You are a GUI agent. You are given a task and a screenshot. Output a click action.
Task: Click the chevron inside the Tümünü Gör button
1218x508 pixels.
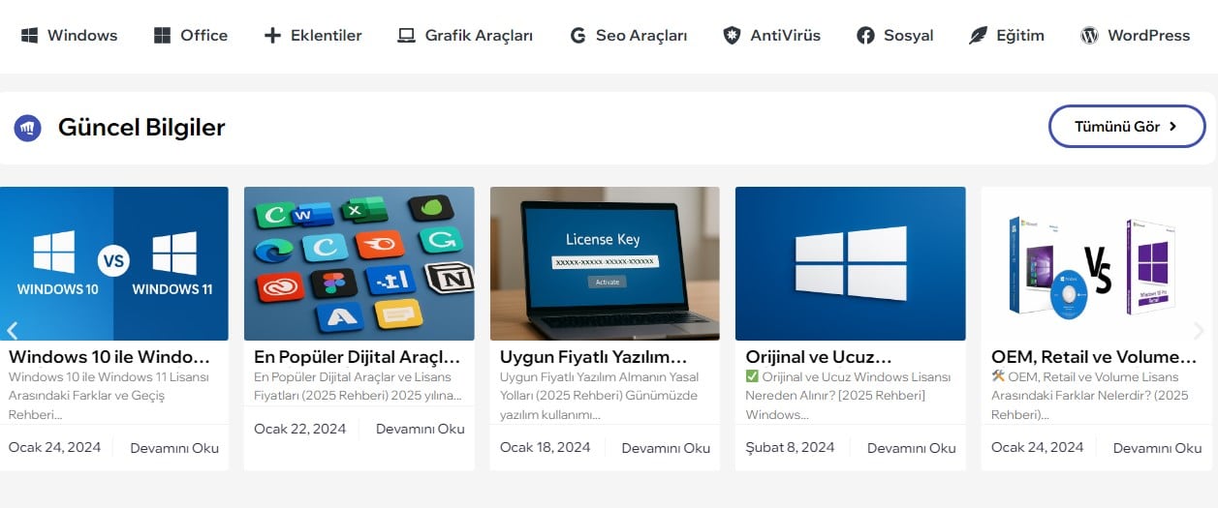coord(1172,127)
